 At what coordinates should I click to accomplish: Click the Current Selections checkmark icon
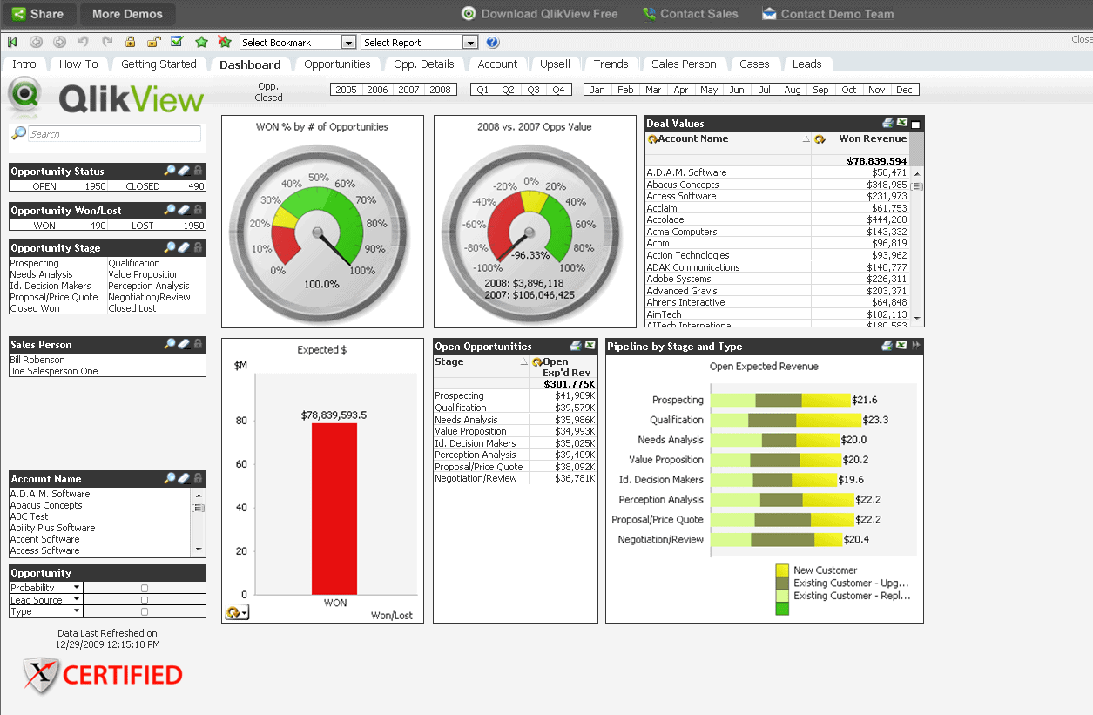[177, 42]
